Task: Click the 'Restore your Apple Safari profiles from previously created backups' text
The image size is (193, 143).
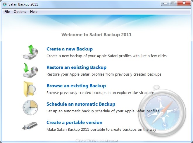Action: click(x=104, y=74)
